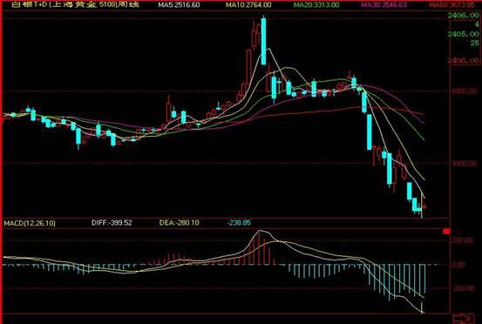482x324 pixels.
Task: Select the MA5:2516.60 indicator label
Action: coord(179,5)
